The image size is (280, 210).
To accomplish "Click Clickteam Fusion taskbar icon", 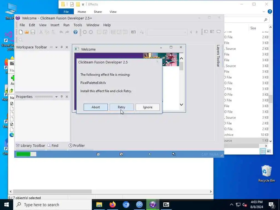I will [x=153, y=205].
